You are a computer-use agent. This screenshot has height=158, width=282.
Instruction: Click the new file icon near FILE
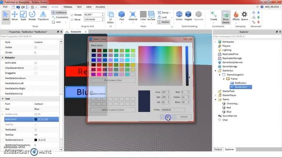(13, 7)
